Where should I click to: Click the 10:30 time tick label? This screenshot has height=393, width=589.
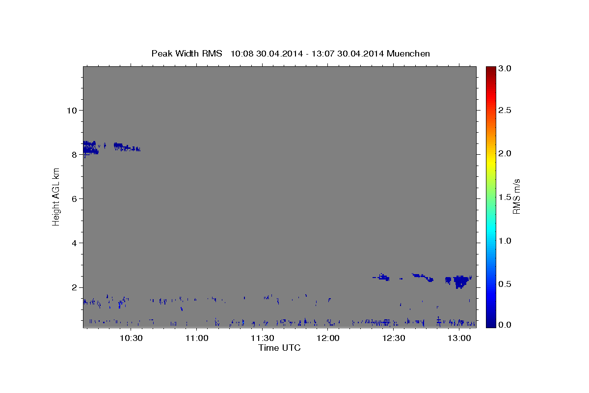tap(131, 338)
